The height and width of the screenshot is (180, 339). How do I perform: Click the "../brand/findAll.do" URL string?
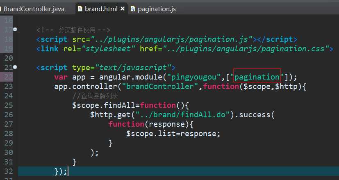pos(182,115)
